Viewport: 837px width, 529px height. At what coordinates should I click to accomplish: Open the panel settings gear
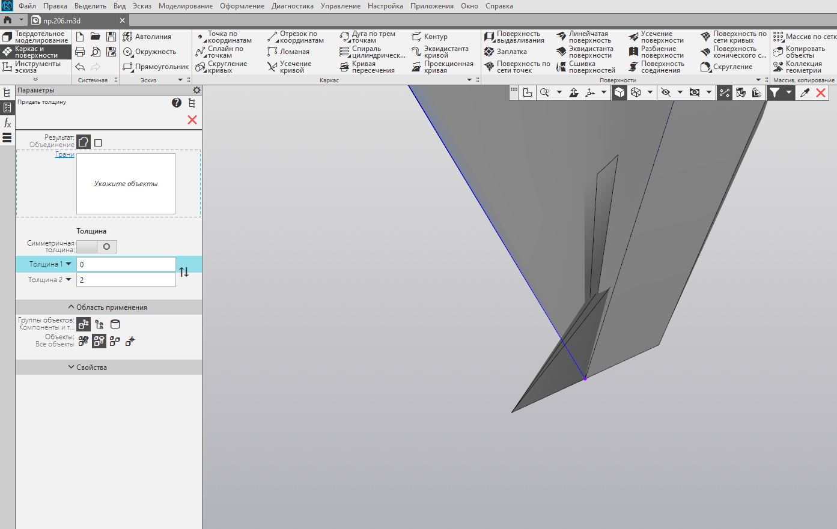tap(196, 90)
